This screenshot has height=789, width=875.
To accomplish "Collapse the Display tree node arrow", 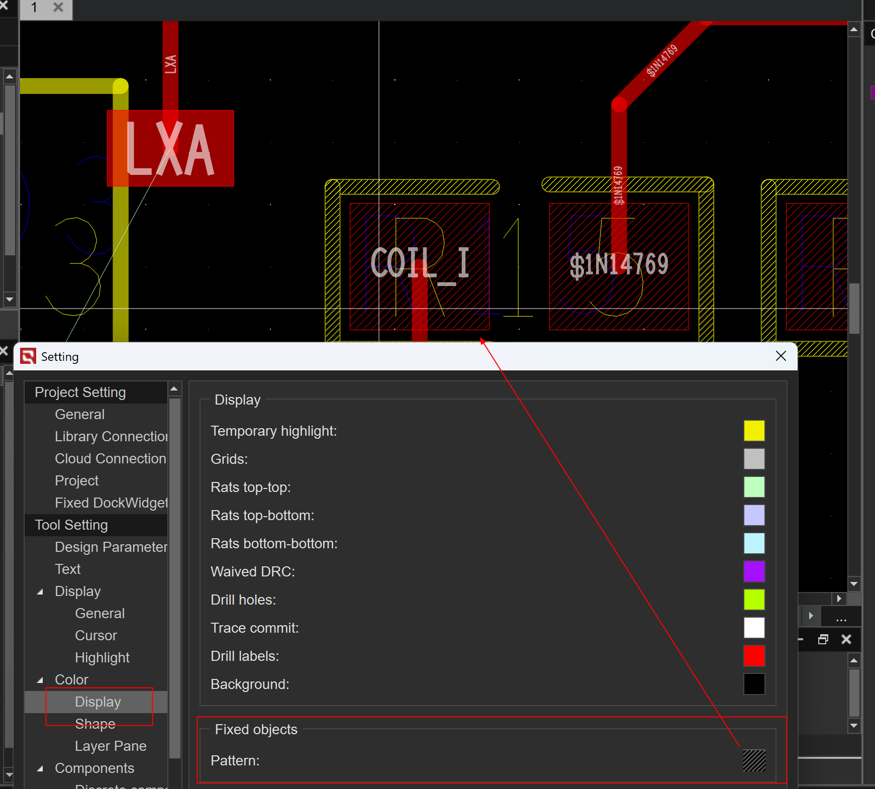I will pos(40,592).
